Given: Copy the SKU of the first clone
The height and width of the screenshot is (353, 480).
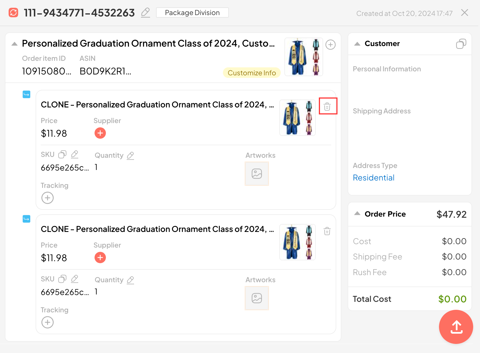Looking at the screenshot, I should pos(62,154).
